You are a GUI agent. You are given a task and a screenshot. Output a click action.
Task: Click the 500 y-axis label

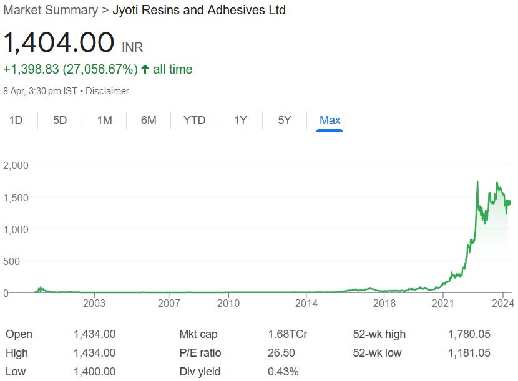[x=12, y=261]
